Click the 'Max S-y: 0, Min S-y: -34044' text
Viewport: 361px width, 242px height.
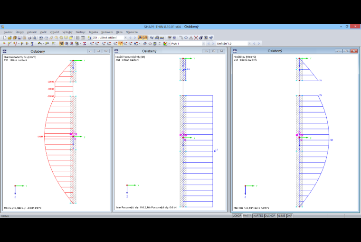(23, 208)
